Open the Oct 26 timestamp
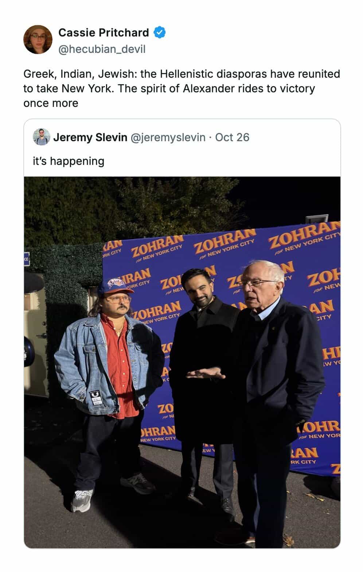The height and width of the screenshot is (572, 363). [232, 138]
